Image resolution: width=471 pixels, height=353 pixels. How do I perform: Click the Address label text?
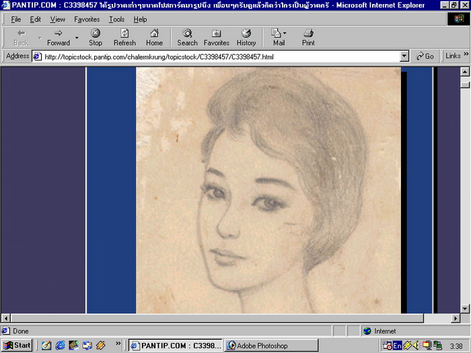coord(17,56)
